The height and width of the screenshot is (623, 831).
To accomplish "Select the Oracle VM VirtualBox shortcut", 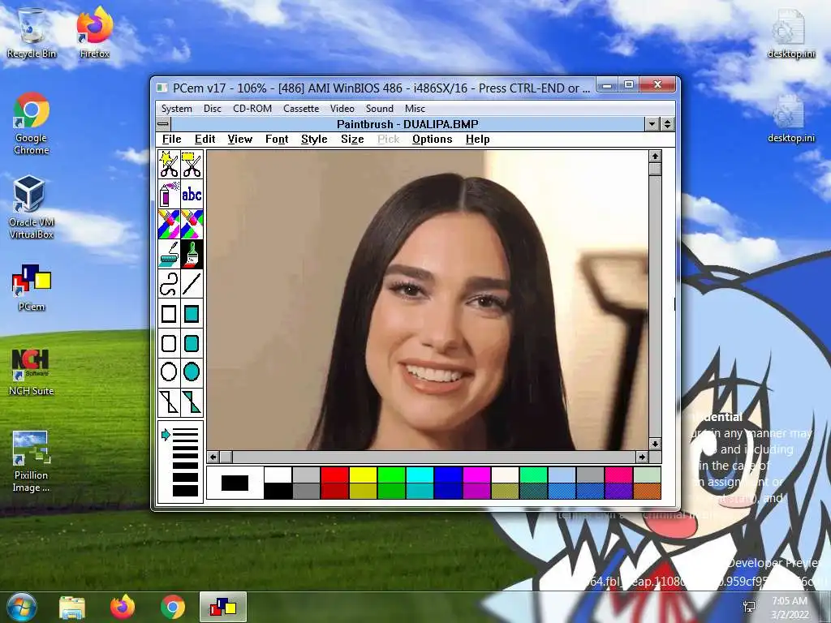I will coord(32,207).
